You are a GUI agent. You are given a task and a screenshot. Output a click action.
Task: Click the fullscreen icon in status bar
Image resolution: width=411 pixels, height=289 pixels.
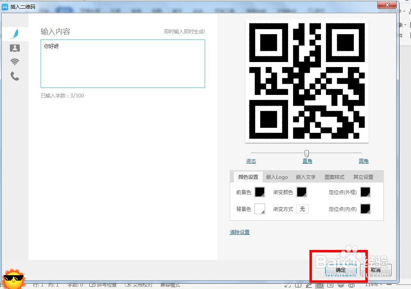(x=288, y=285)
